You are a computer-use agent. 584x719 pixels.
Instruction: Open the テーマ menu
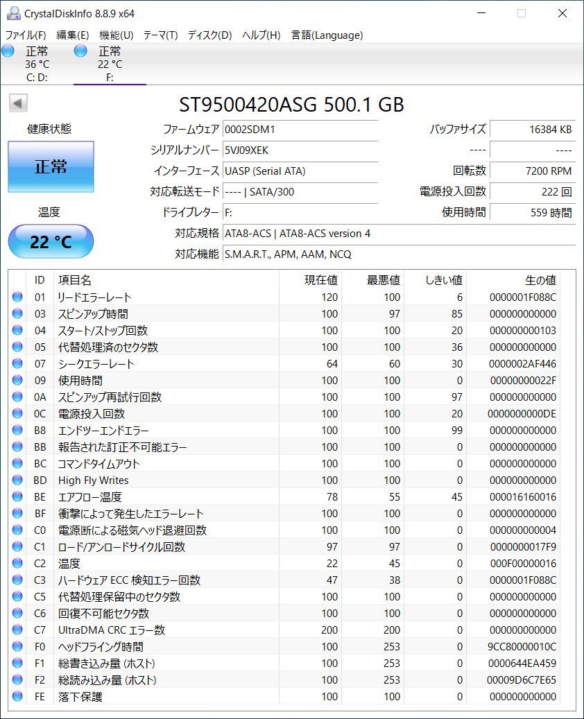(x=160, y=35)
